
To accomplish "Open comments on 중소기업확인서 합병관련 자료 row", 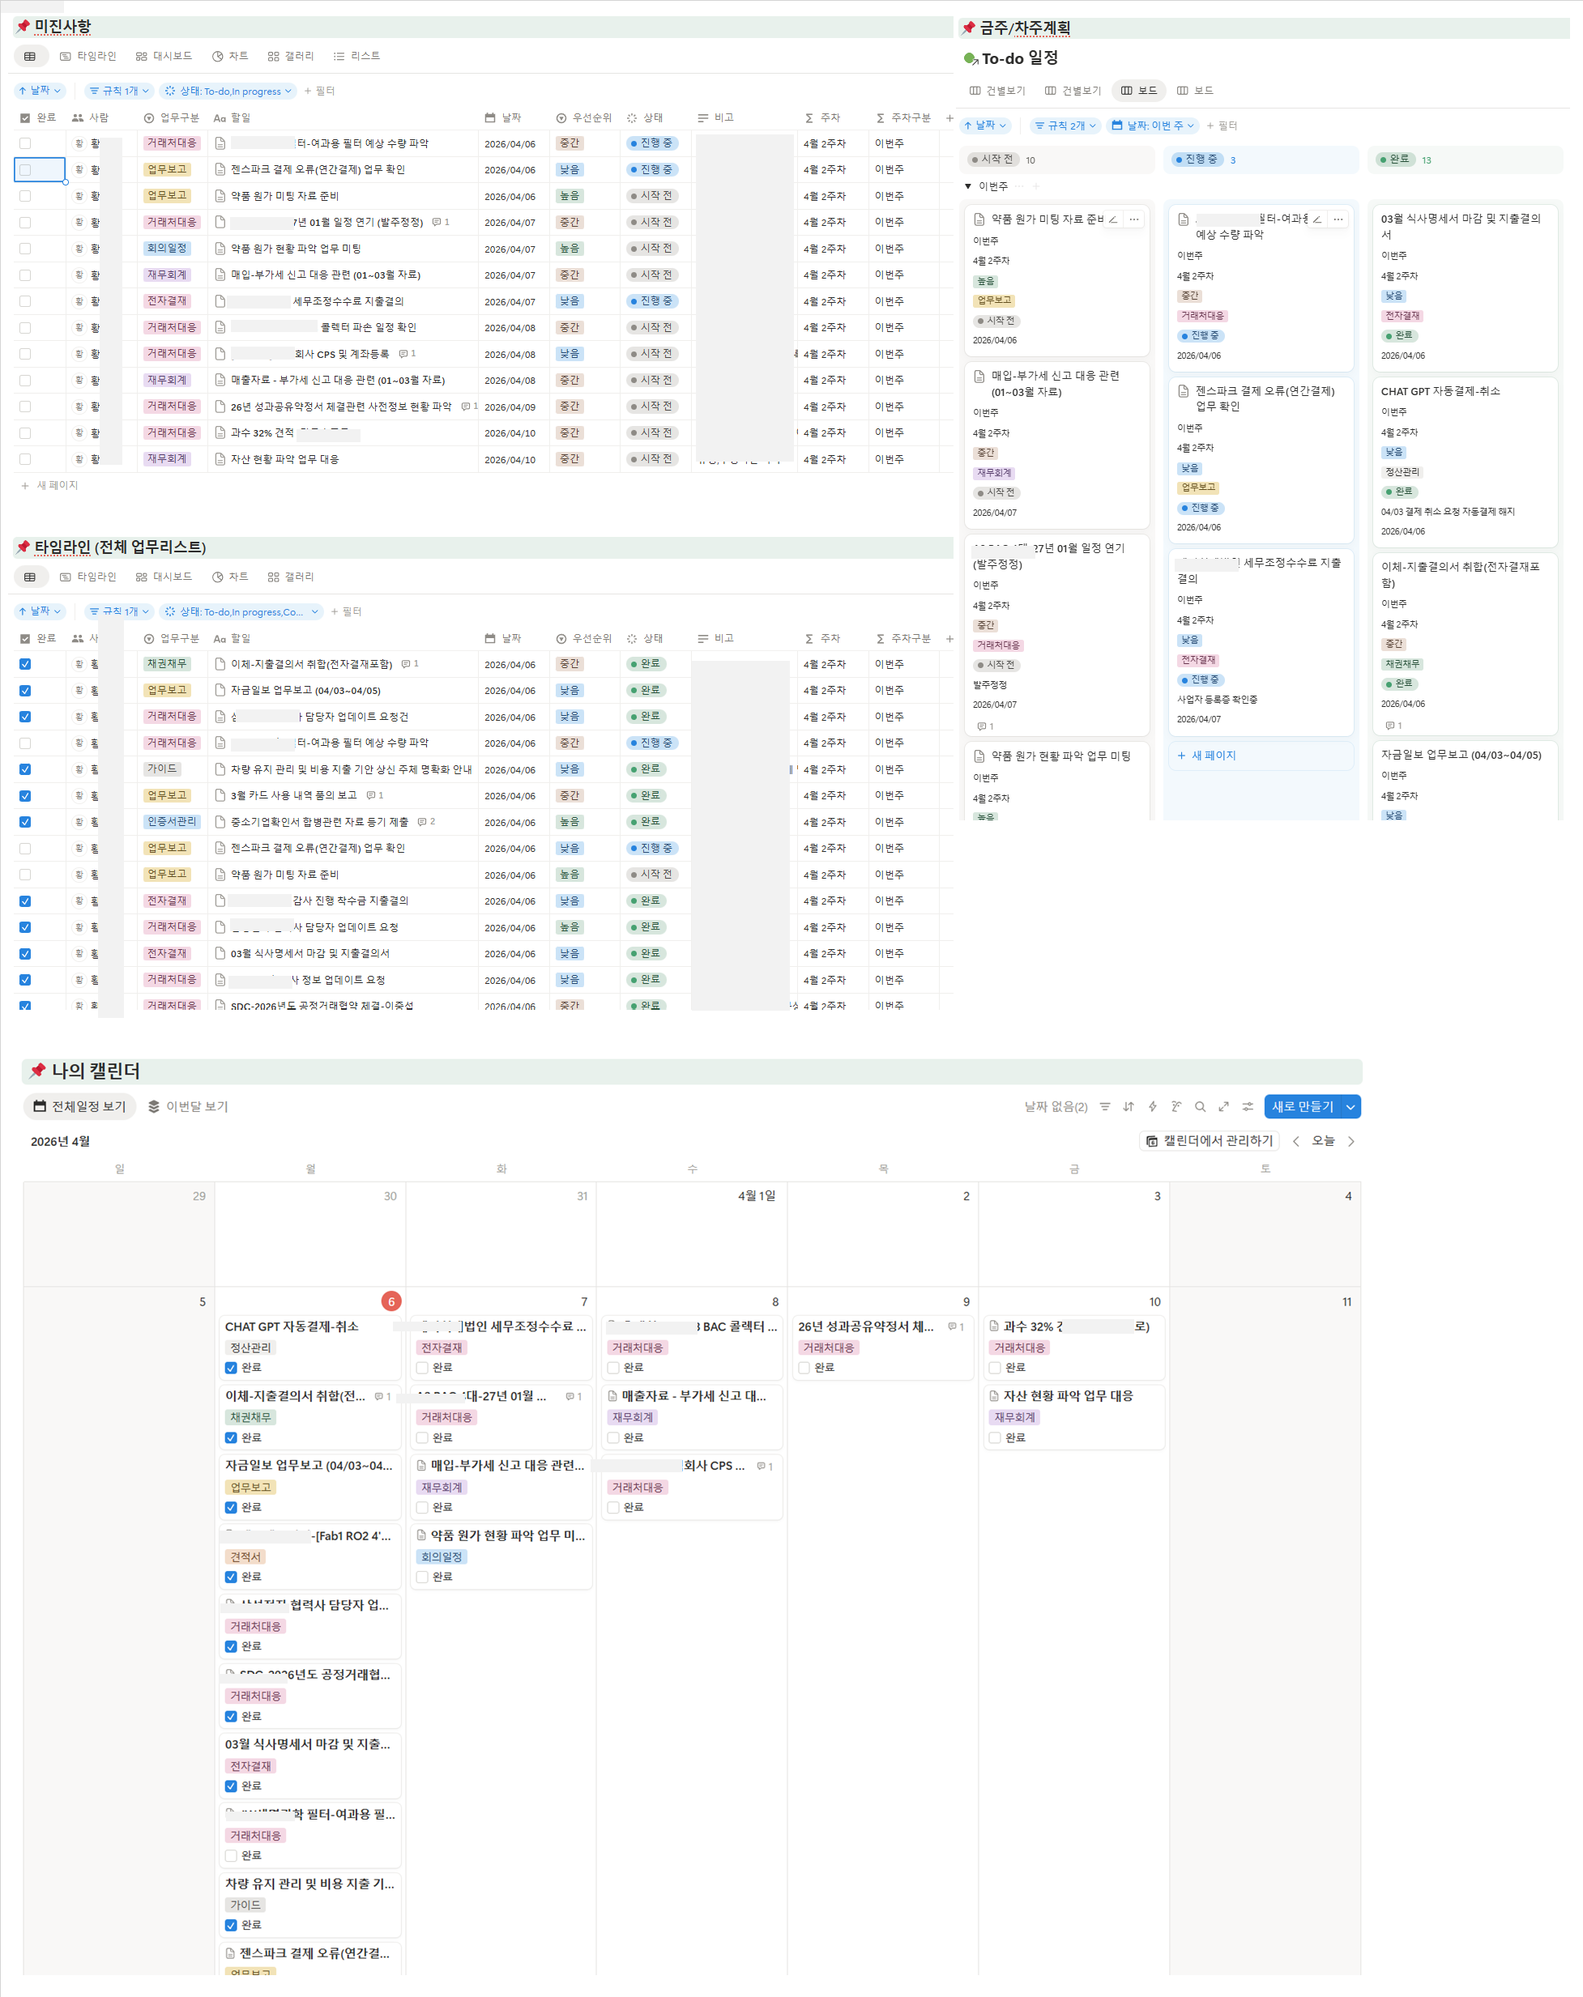I will point(426,822).
